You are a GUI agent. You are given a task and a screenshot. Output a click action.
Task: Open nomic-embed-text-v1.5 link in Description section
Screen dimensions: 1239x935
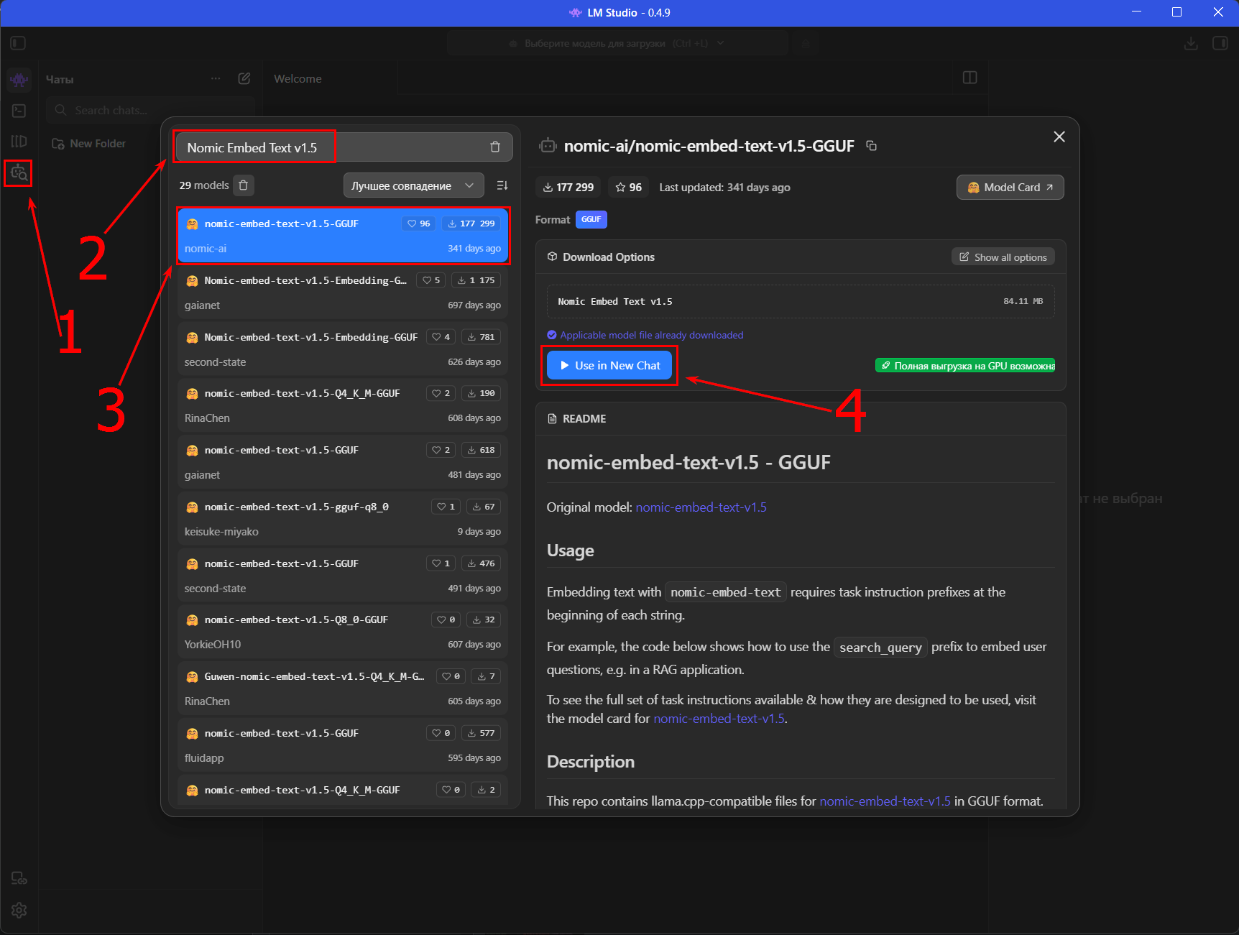pyautogui.click(x=885, y=801)
